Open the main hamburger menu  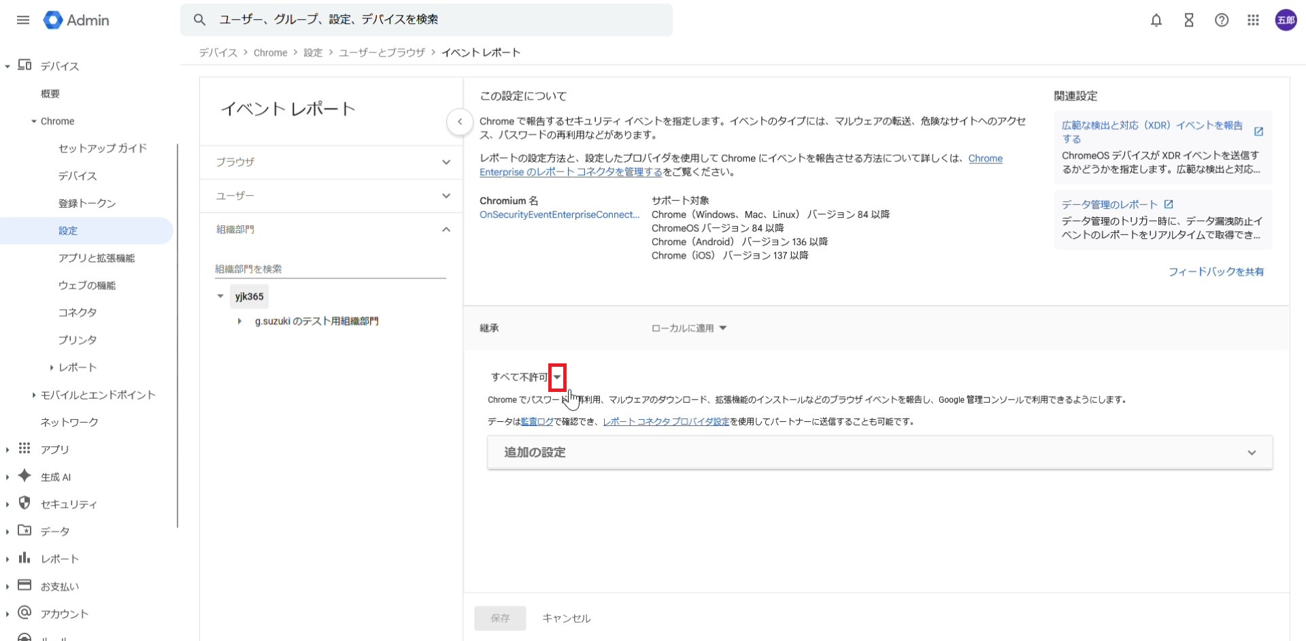coord(23,20)
